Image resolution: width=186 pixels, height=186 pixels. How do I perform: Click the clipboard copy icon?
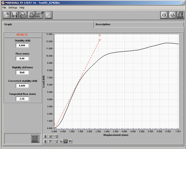[x=48, y=15]
